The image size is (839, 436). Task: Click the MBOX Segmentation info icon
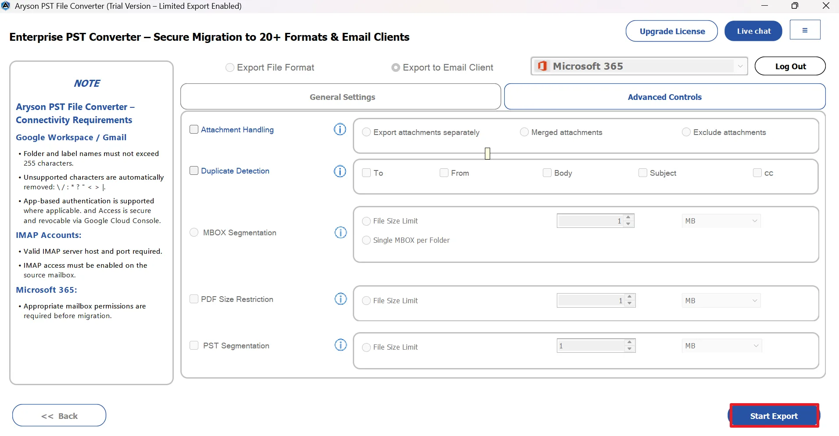[341, 232]
